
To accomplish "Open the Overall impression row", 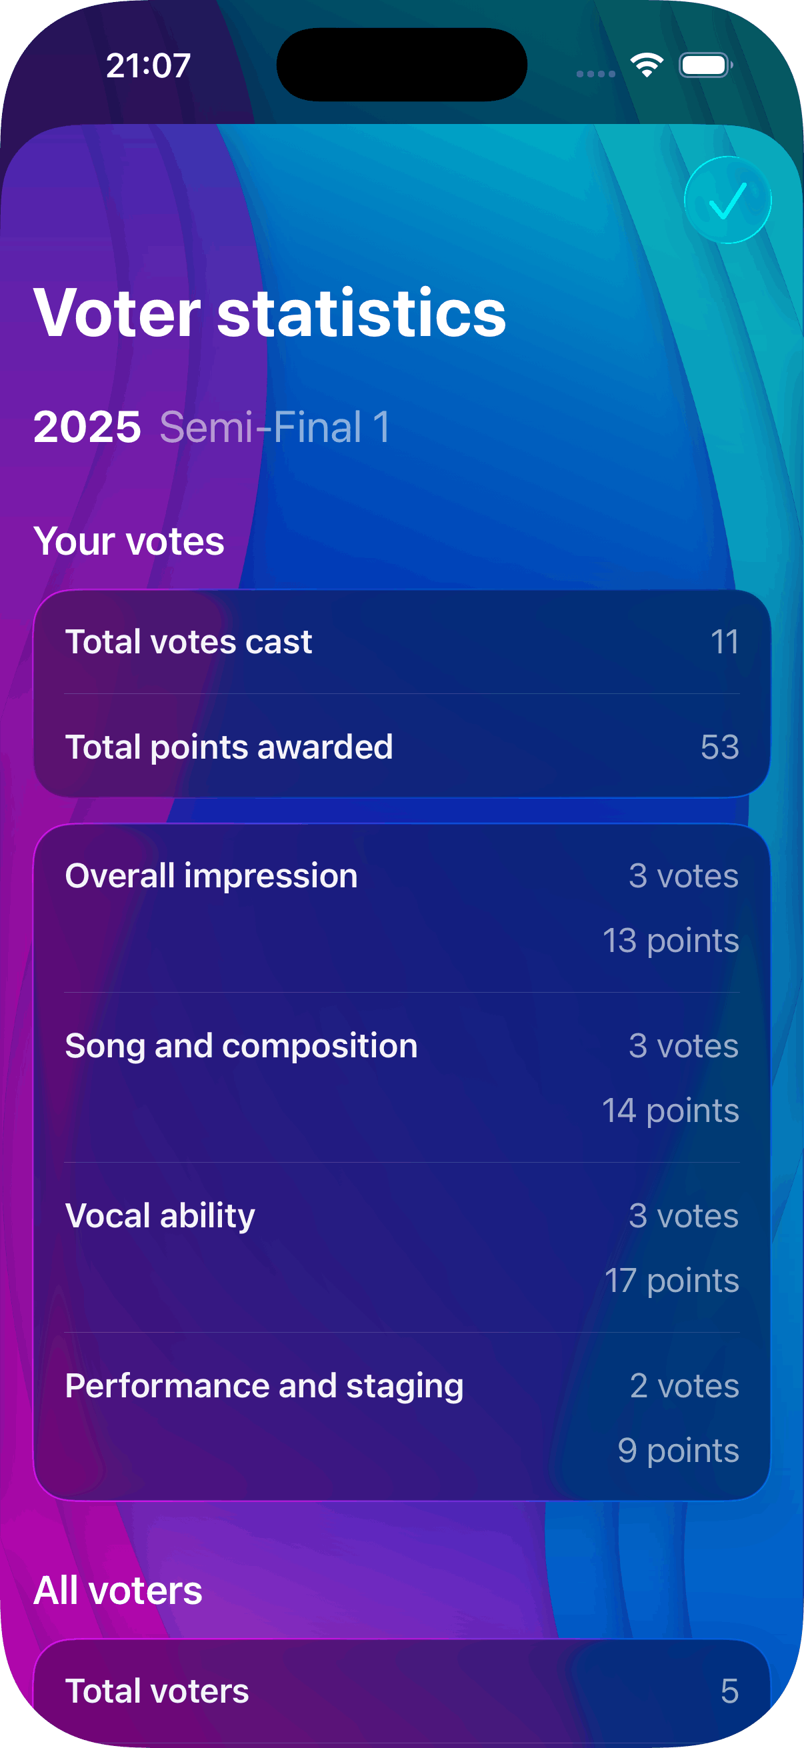I will 401,907.
